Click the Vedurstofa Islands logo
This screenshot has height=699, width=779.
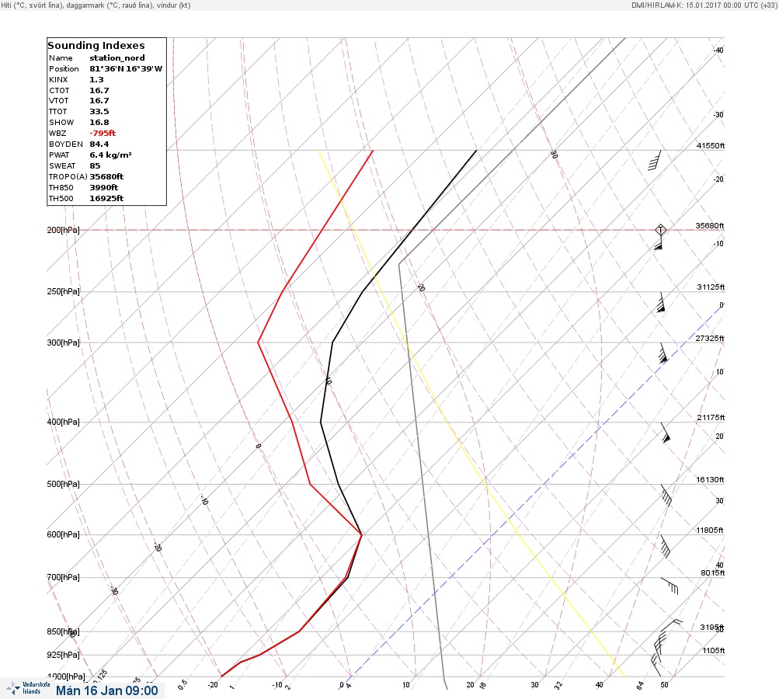tap(28, 688)
